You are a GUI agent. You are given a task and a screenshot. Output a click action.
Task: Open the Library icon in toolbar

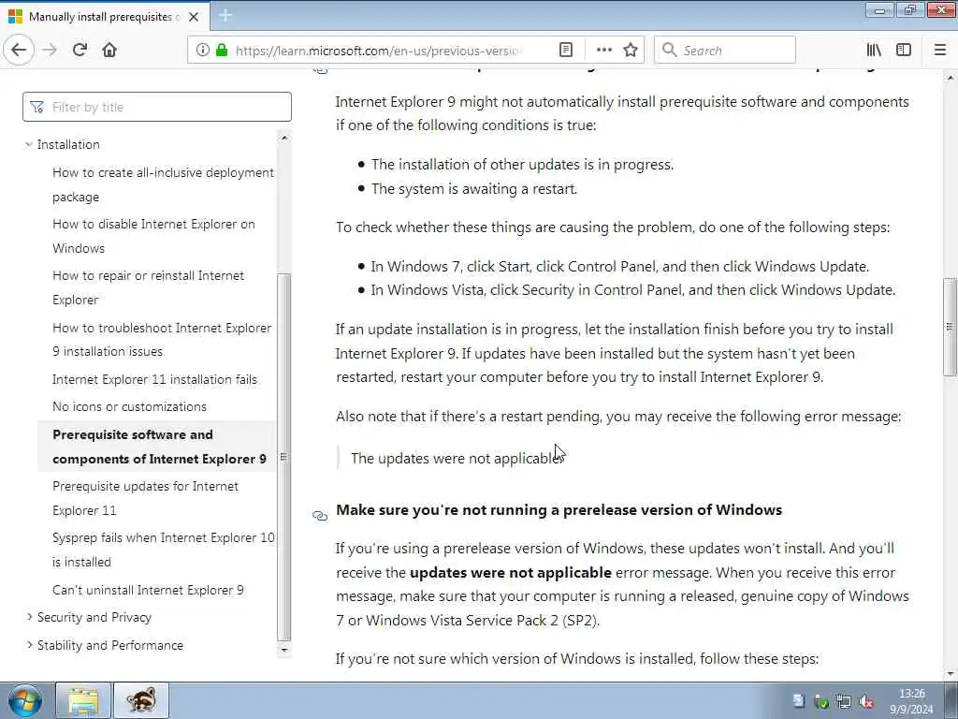pyautogui.click(x=874, y=51)
